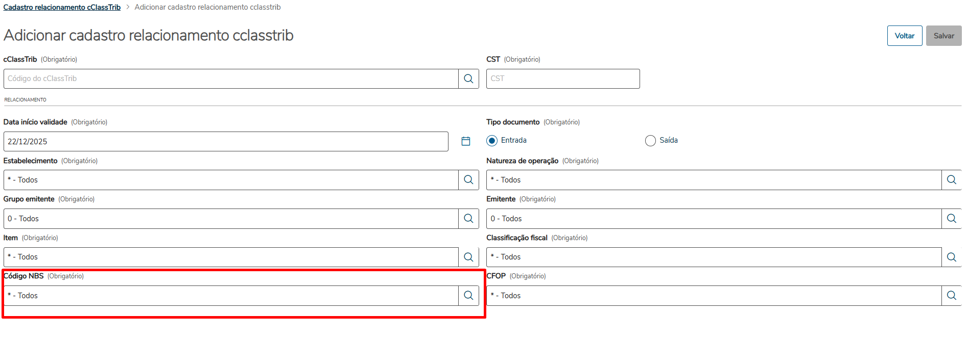Screen dimensions: 968x339
Task: Click the Voltar button
Action: pos(904,36)
